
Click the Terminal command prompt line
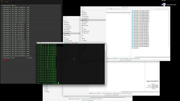click(48, 83)
